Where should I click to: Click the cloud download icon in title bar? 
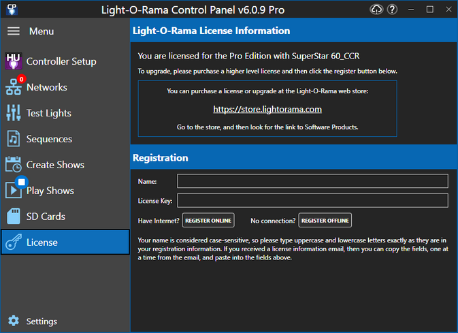[376, 10]
